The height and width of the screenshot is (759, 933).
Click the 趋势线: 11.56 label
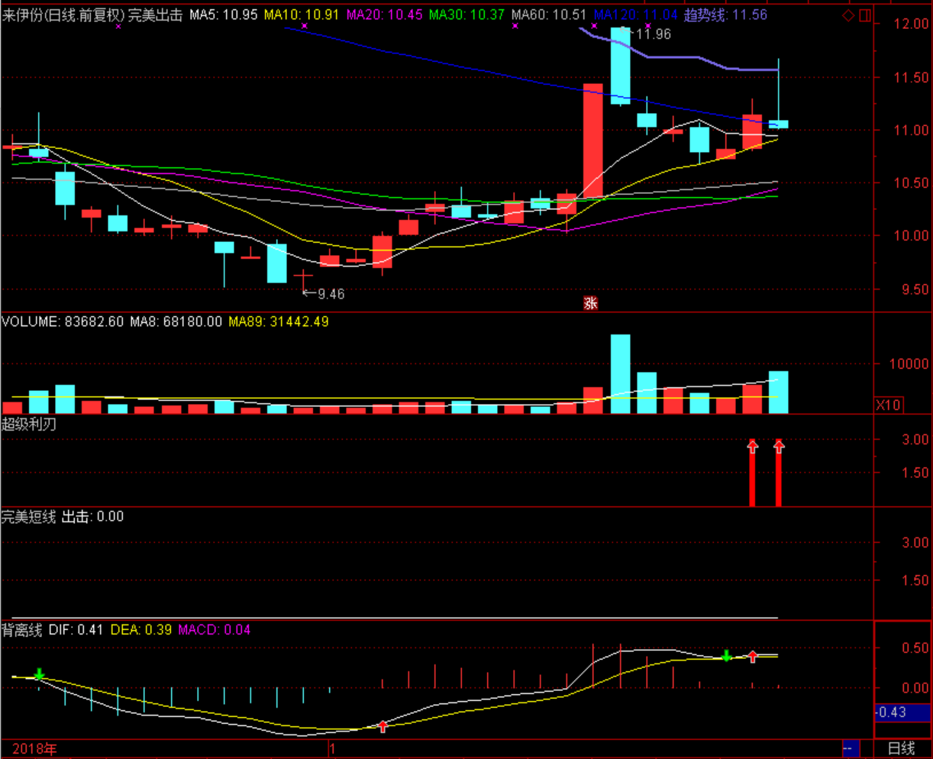[x=725, y=15]
